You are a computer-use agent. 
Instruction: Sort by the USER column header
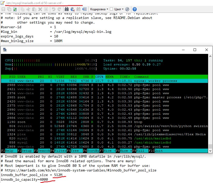click(x=22, y=77)
